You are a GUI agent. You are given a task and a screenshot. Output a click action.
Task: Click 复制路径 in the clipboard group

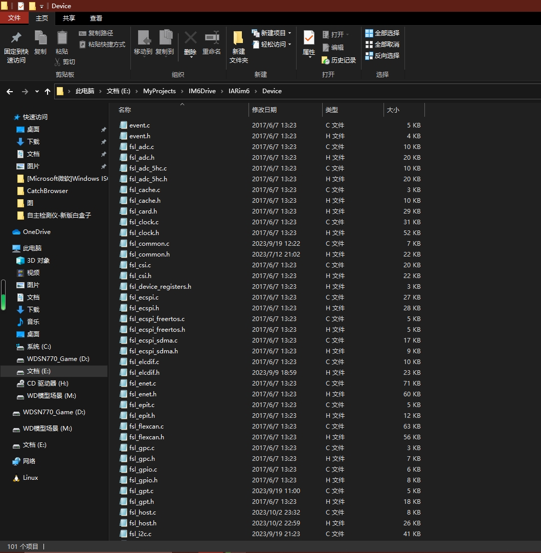(96, 33)
